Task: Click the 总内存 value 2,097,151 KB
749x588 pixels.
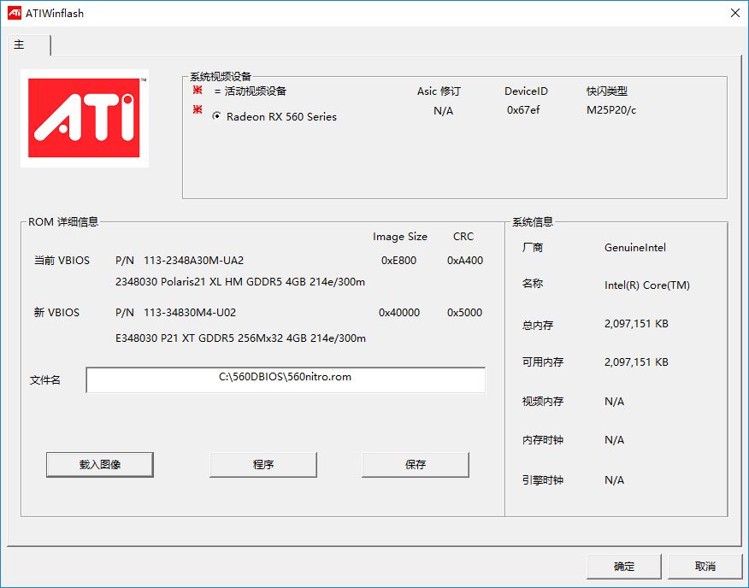Action: (x=636, y=324)
